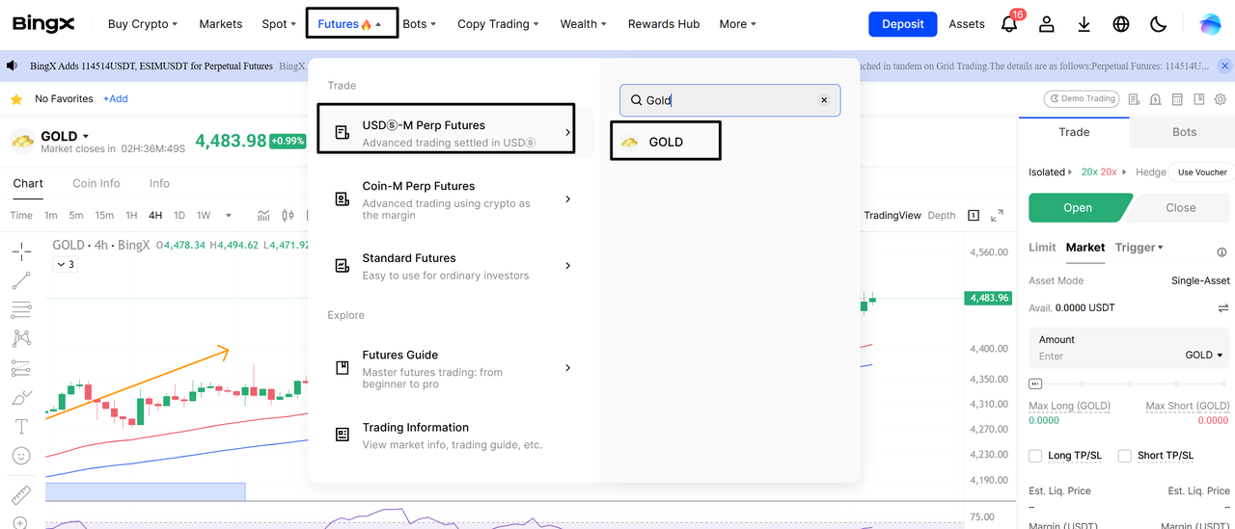Select the crosshair drawing tool
The width and height of the screenshot is (1235, 529).
pyautogui.click(x=21, y=252)
